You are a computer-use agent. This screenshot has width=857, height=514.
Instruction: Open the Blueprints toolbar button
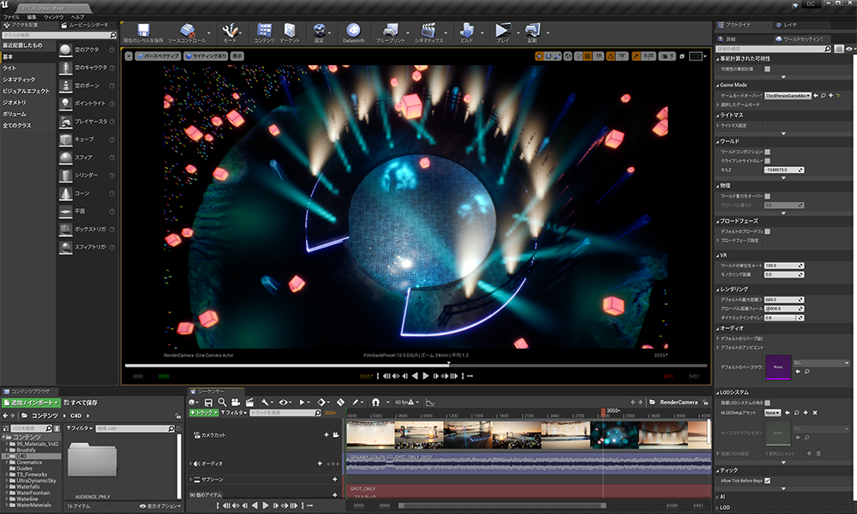click(390, 32)
